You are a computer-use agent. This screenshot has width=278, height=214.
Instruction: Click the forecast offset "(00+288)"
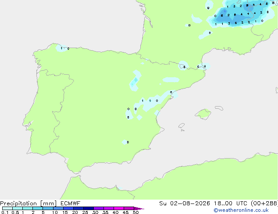264,204
